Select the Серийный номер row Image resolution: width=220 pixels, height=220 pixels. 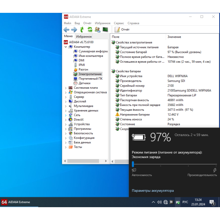point(165,86)
